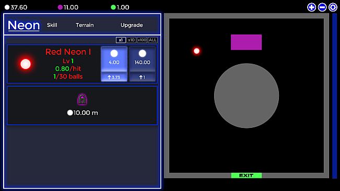Click the red neon ball in arena

pyautogui.click(x=197, y=51)
